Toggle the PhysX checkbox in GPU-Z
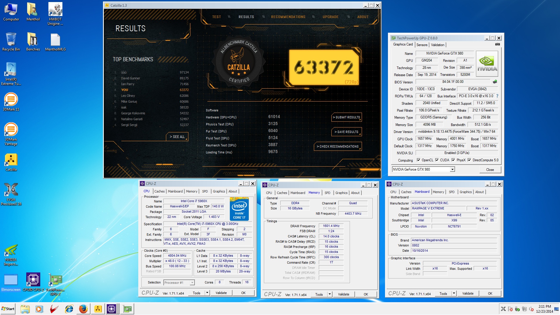 [x=453, y=160]
